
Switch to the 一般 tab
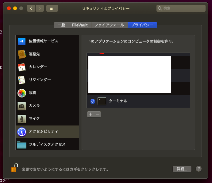coord(61,25)
